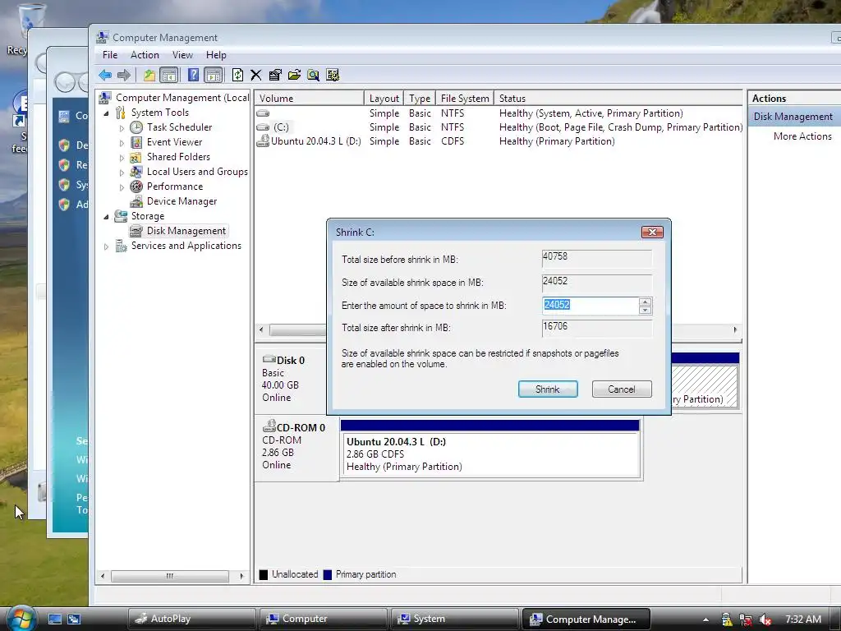Click volume list scroll right arrow
The width and height of the screenshot is (841, 631).
tap(735, 329)
